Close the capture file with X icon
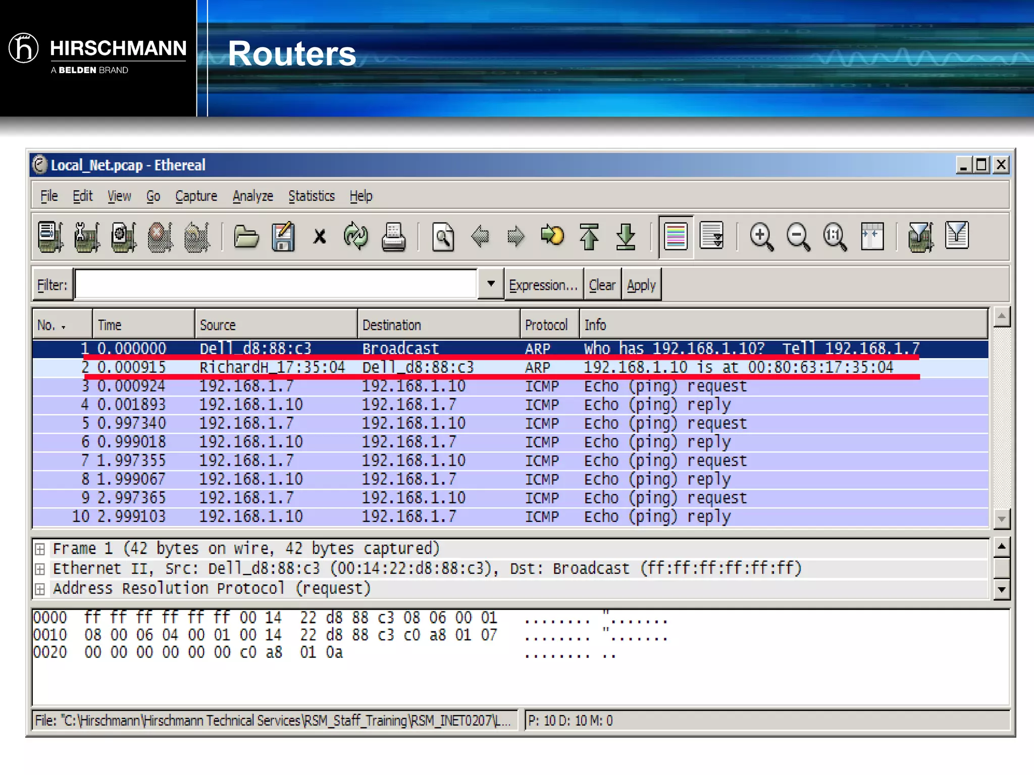1034x775 pixels. tap(320, 237)
